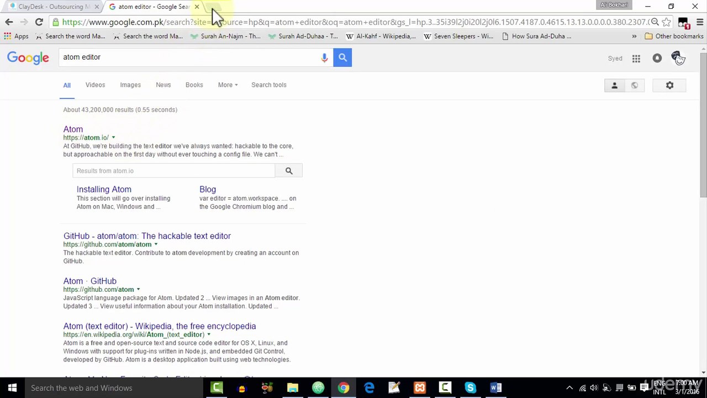Open the Apps bookmarks shortcut
707x398 pixels.
tap(16, 36)
